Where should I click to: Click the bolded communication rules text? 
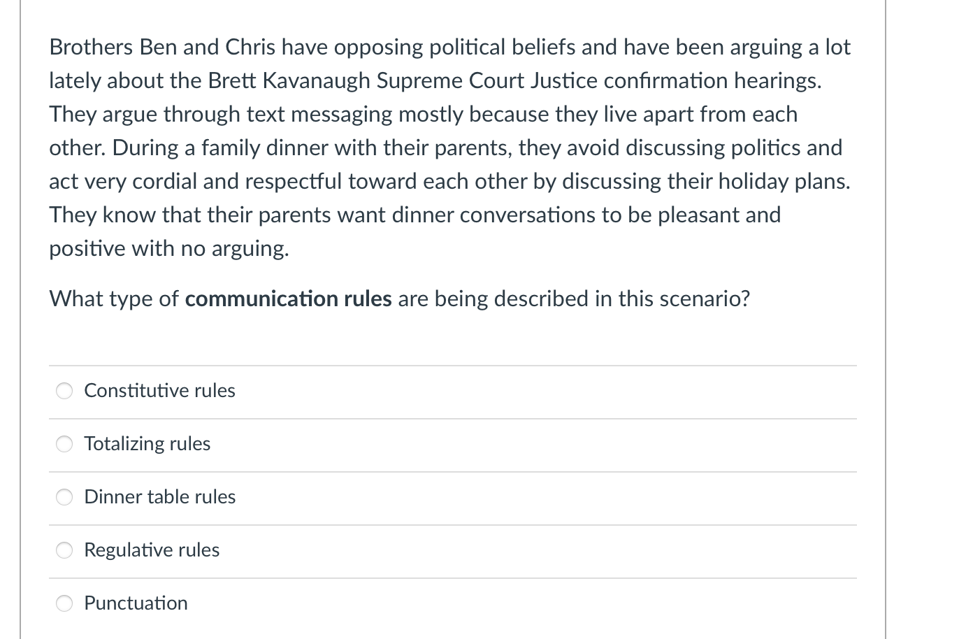click(287, 299)
